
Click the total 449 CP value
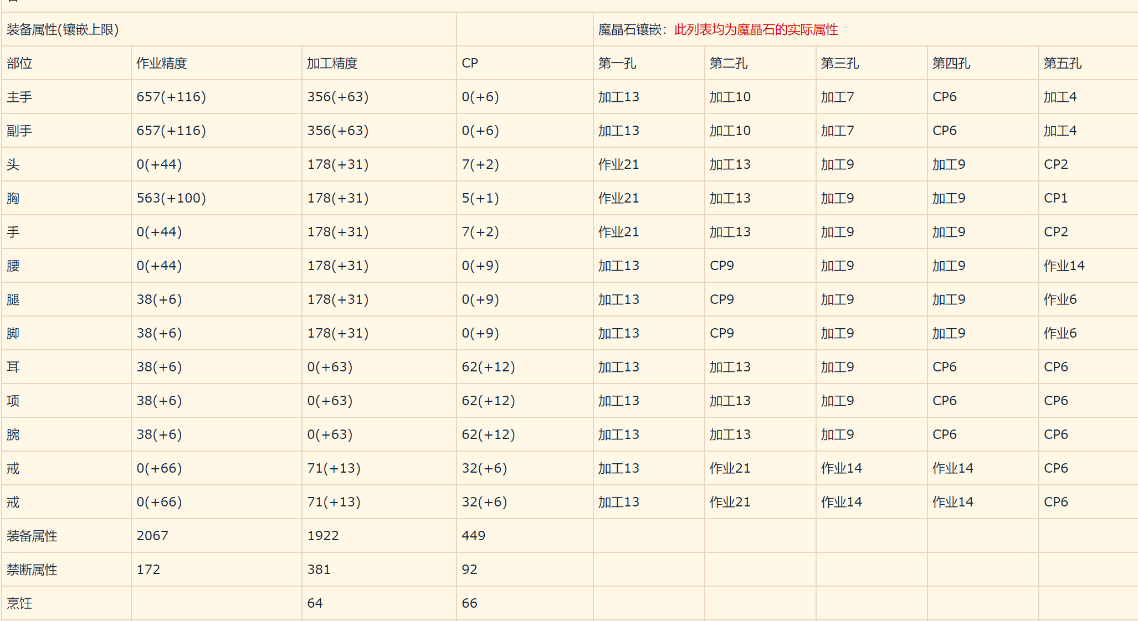click(474, 536)
